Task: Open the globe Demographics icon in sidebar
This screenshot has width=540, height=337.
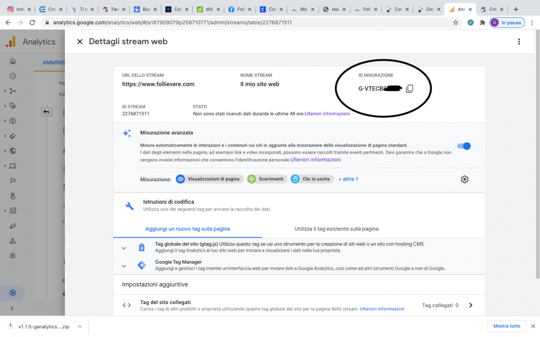Action: [x=13, y=151]
